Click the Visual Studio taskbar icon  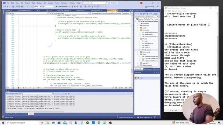[x=53, y=123]
